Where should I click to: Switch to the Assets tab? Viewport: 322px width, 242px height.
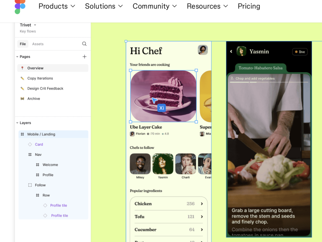pos(38,44)
